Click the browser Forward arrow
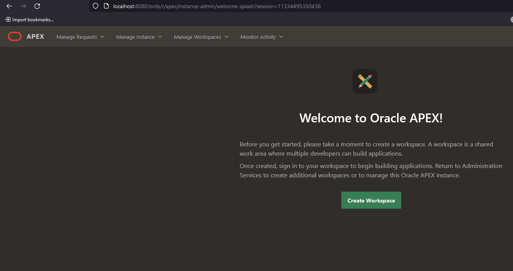Screen dimensions: 513x271 pos(23,6)
